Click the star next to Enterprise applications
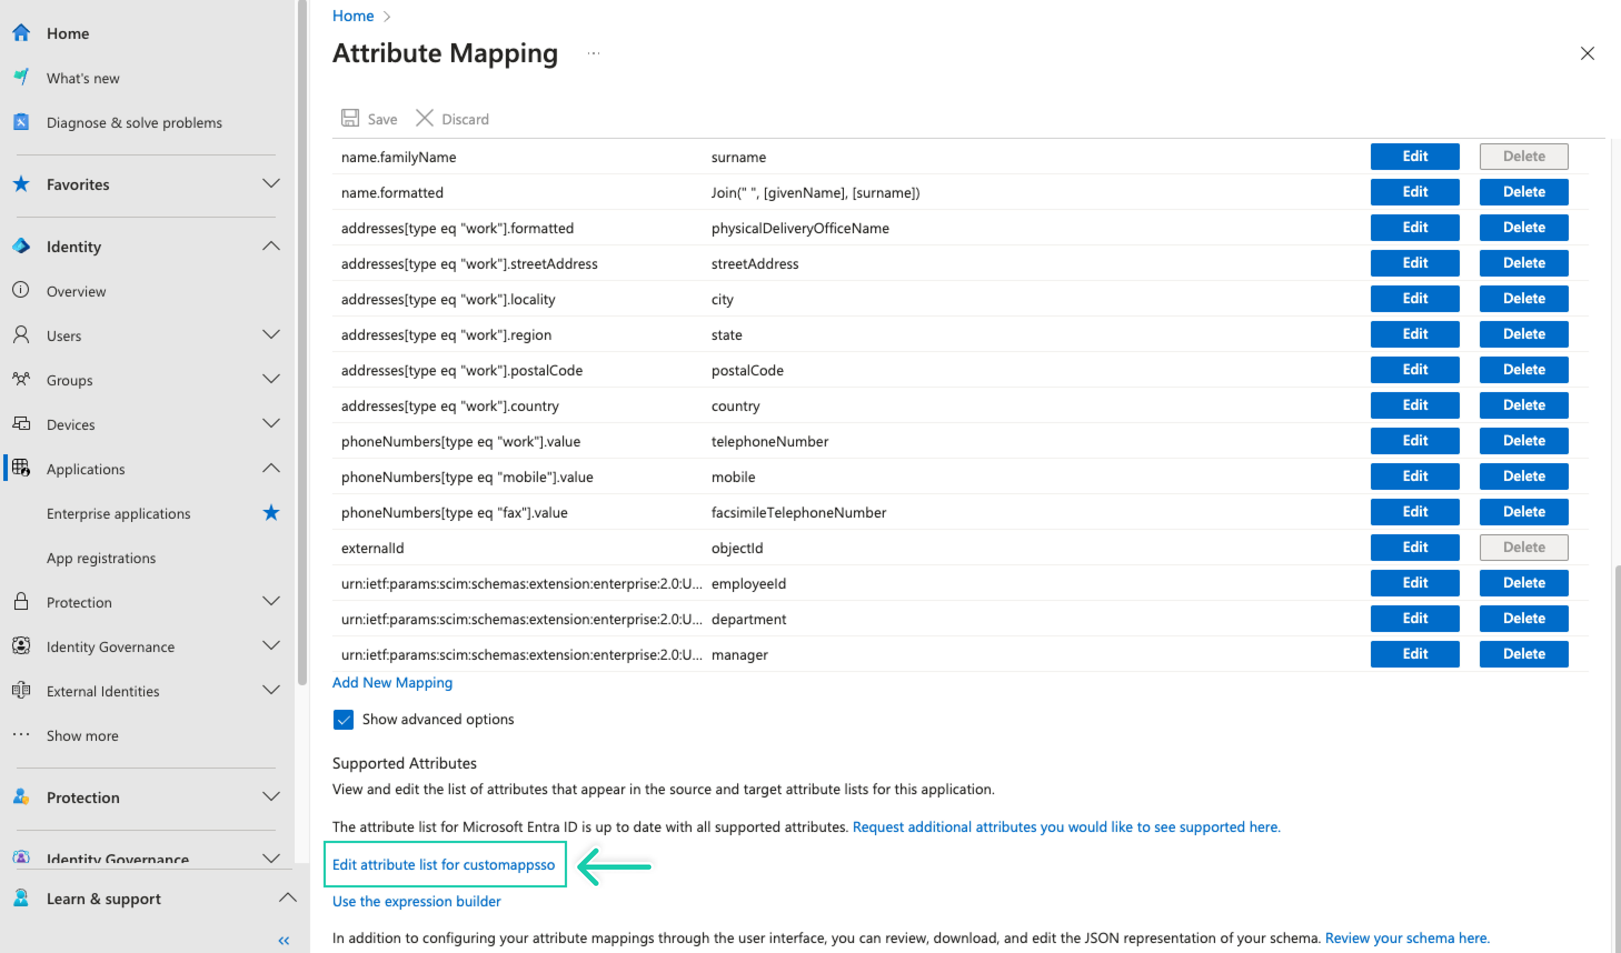 click(x=272, y=513)
